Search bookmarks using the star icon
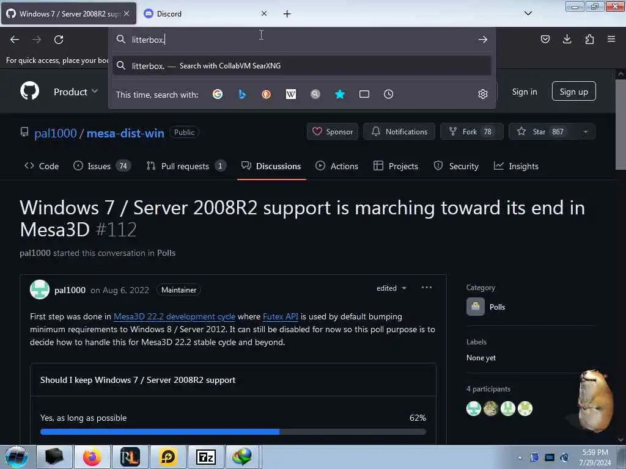The width and height of the screenshot is (626, 469). (340, 94)
